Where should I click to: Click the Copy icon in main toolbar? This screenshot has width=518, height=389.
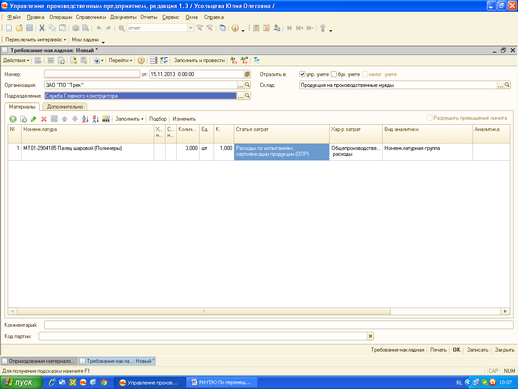52,28
